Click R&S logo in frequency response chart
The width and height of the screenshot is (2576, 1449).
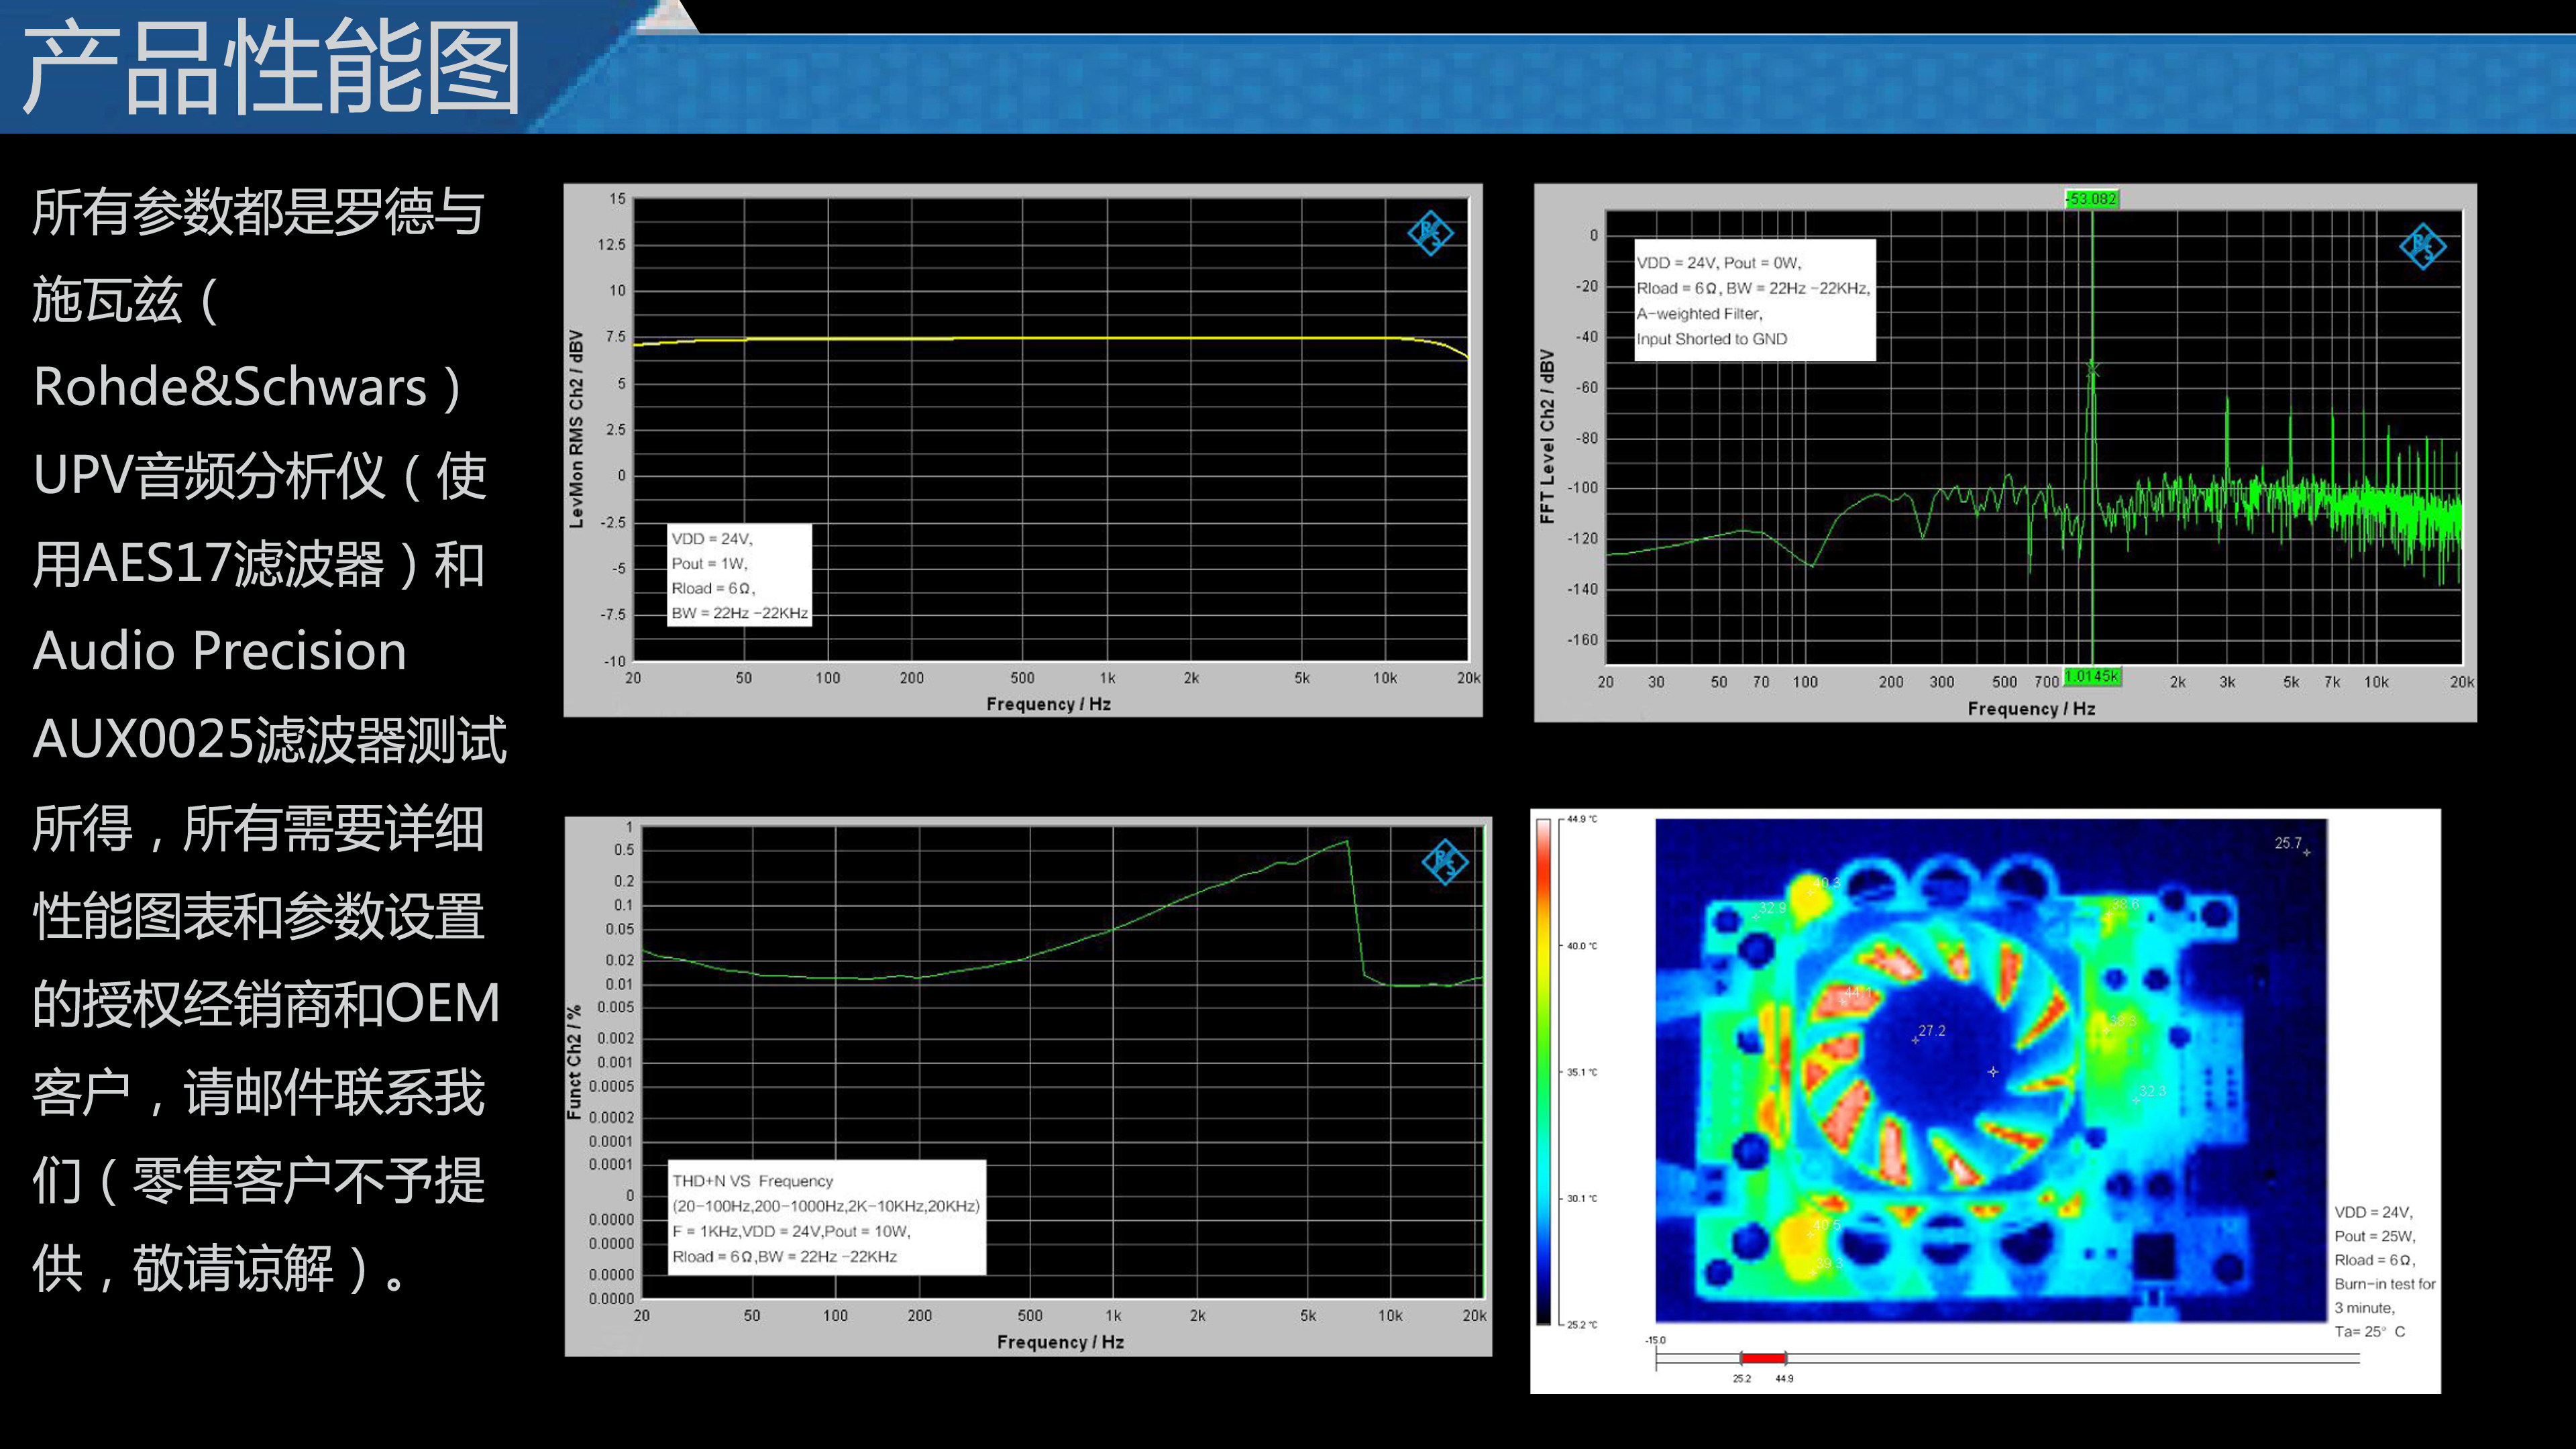pos(1430,233)
